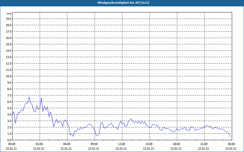Click the 00:00 time label above 23.01.21
Image resolution: width=244 pixels, height=152 pixels.
point(232,144)
